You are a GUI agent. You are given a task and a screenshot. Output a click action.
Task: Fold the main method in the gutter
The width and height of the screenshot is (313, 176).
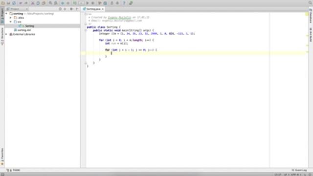(x=86, y=30)
